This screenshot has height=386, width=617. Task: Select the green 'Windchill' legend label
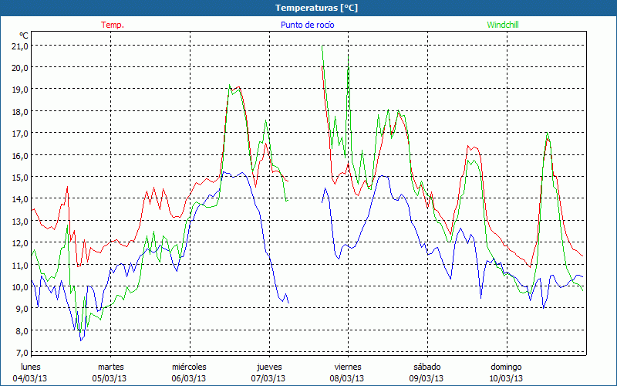(x=503, y=25)
